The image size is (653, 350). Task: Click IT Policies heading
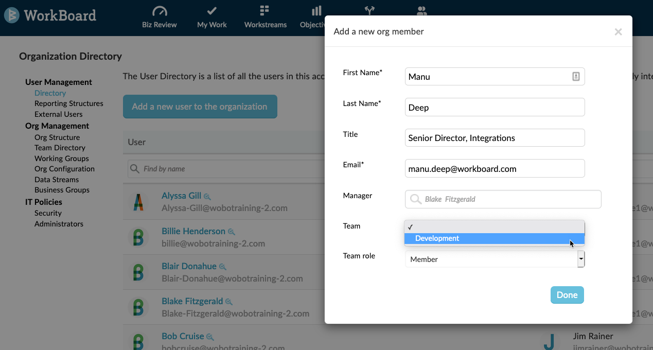click(44, 202)
